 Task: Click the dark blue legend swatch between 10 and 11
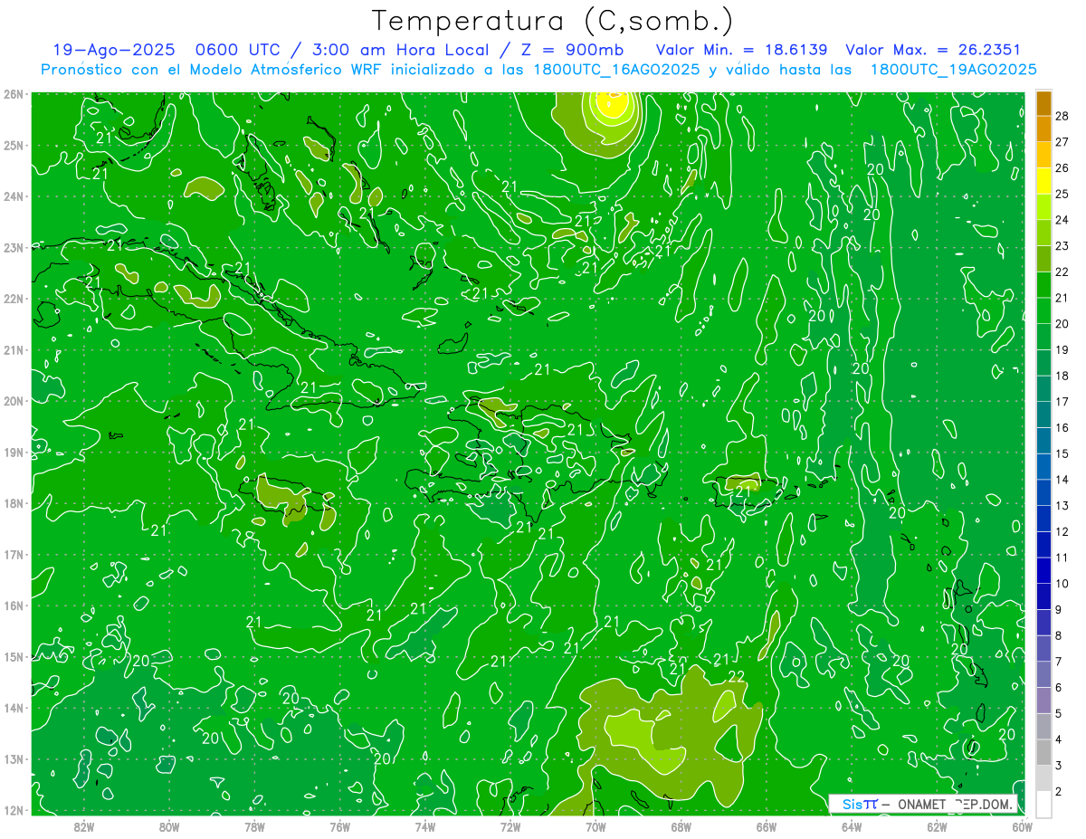1043,570
